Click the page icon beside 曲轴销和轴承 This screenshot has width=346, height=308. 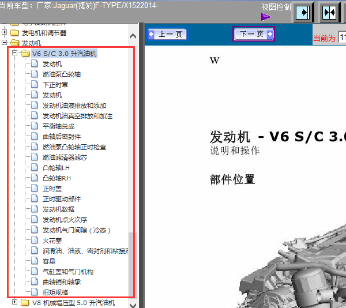(x=35, y=281)
